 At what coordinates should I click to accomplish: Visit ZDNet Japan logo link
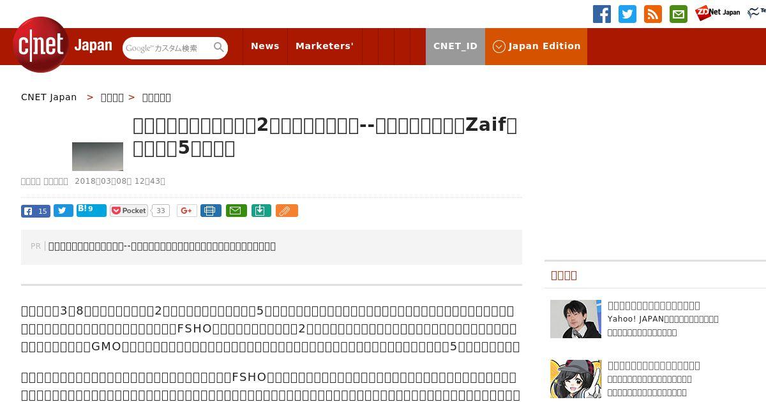717,12
